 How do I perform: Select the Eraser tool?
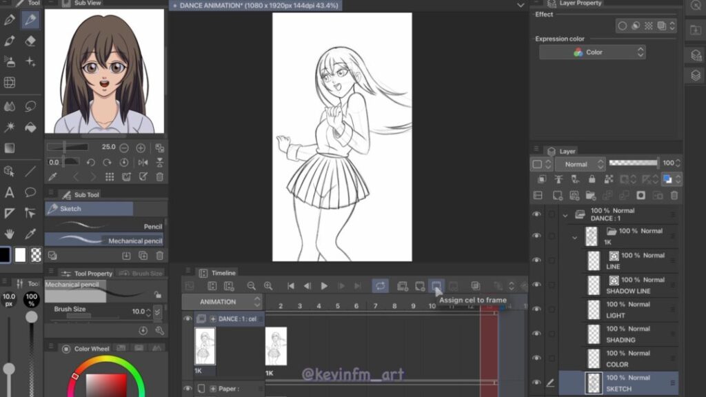(30, 41)
